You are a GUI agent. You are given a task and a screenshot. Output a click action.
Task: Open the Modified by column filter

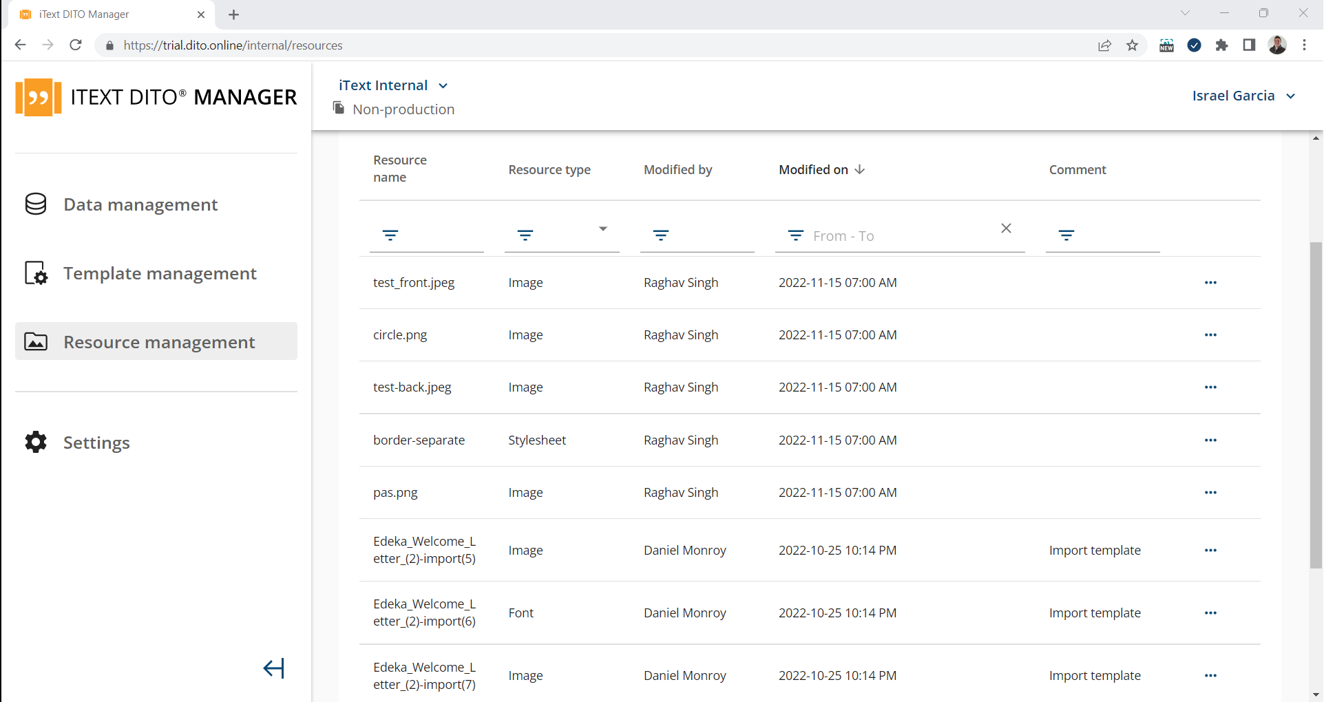660,235
